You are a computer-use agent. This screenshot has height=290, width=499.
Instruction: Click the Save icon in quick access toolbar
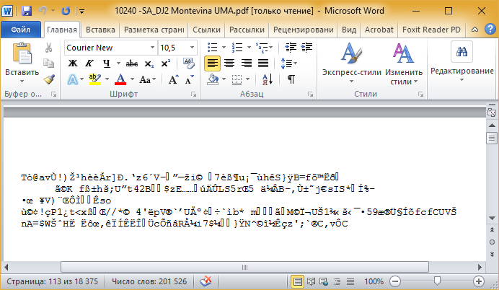[27, 12]
